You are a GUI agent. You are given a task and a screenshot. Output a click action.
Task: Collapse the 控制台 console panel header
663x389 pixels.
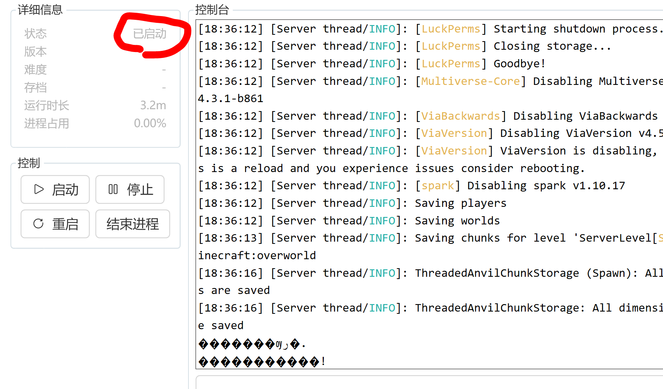(212, 10)
